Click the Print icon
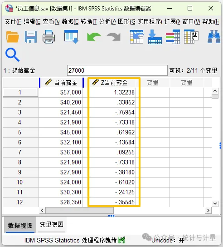223x247 pixels. (x=49, y=37)
